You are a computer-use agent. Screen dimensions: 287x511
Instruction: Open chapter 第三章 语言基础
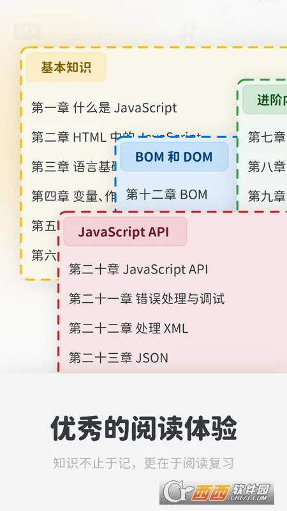[x=73, y=167]
